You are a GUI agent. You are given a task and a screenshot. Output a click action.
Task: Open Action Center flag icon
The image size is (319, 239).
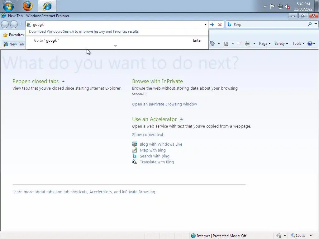pyautogui.click(x=272, y=7)
